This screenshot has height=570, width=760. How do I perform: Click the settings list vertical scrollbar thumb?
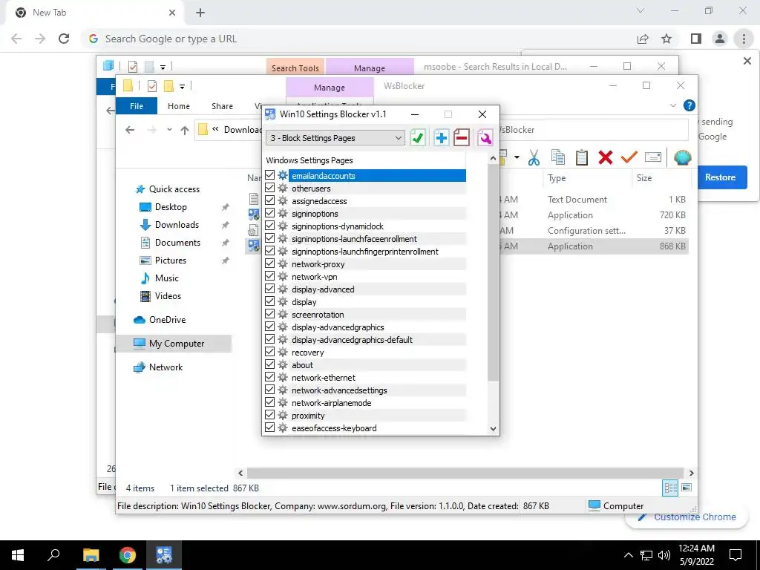coord(493,272)
